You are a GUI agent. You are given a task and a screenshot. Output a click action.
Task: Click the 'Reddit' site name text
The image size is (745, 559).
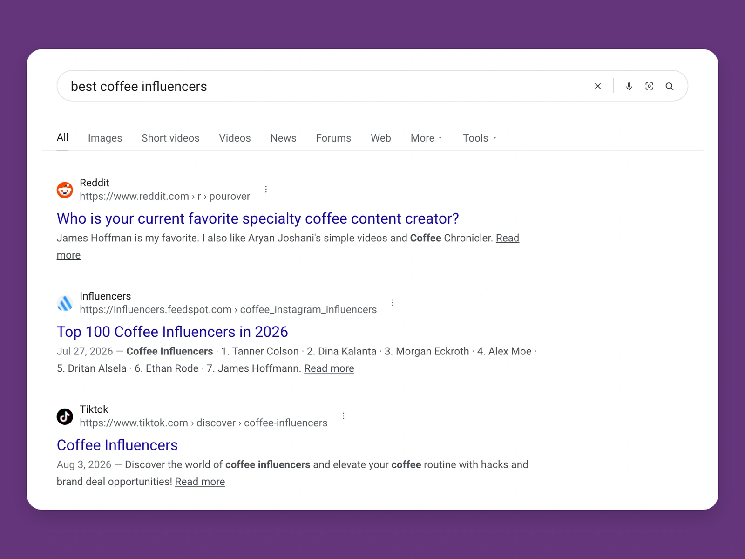click(95, 183)
